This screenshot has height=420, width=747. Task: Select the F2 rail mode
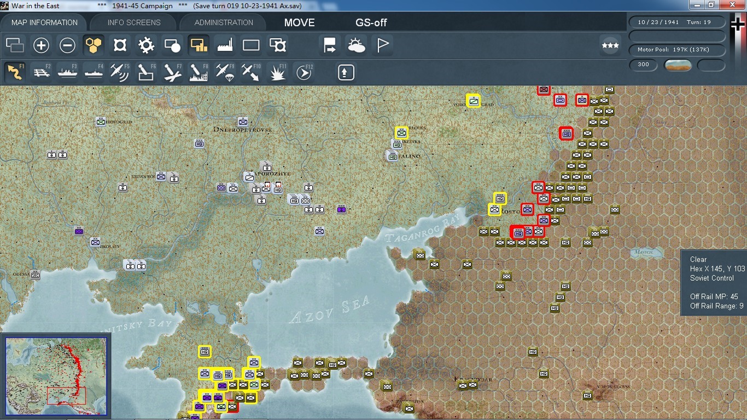[x=41, y=72]
